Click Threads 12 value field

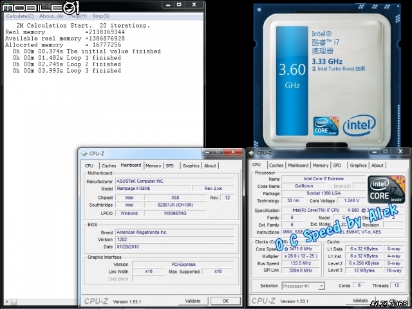tap(397, 285)
